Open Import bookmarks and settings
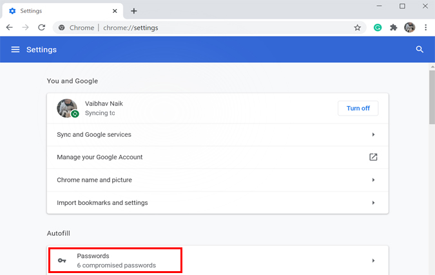Screen dimensions: 435x275 [x=218, y=202]
